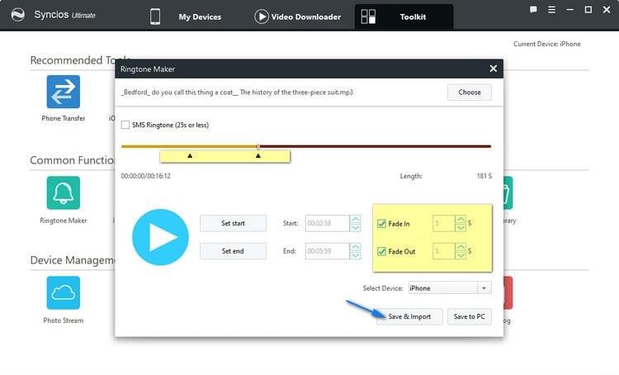619x375 pixels.
Task: Close the Ringtone Maker dialog
Action: tap(493, 69)
